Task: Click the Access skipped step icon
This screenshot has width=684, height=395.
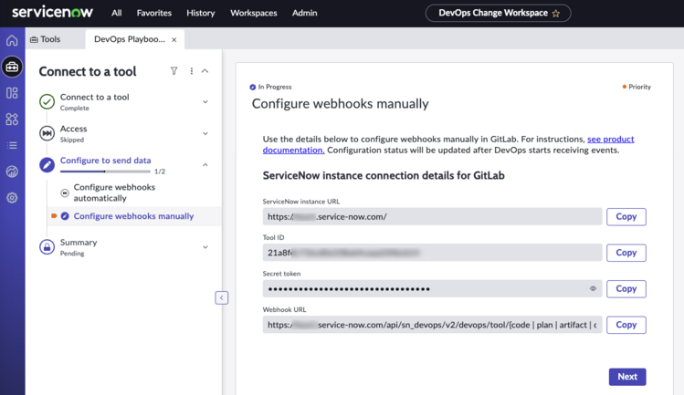Action: point(47,133)
